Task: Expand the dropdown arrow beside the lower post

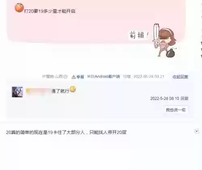Action: [196, 131]
